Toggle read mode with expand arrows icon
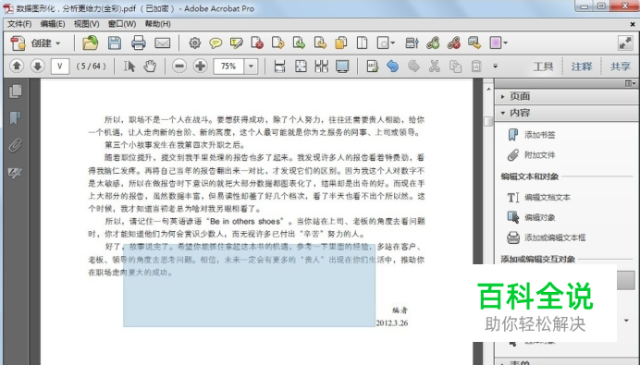Screen dimensions: 640x365 click(625, 43)
